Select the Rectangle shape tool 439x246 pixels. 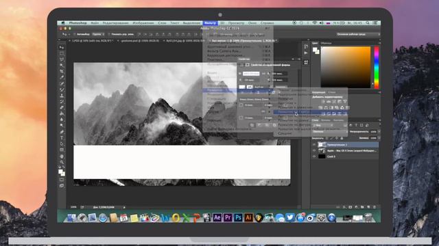[x=62, y=150]
